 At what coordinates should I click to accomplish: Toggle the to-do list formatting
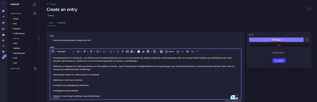(118, 52)
